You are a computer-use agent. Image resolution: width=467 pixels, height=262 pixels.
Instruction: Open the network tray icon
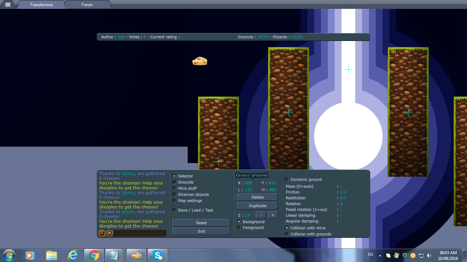click(x=421, y=255)
